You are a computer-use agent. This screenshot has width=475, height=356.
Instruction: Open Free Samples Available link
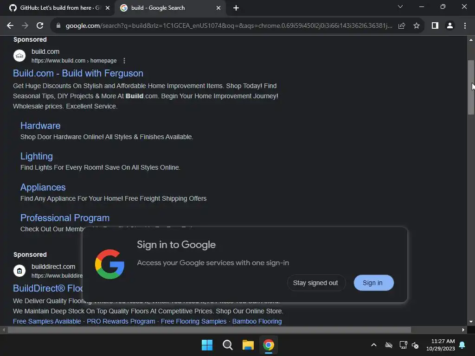tap(47, 321)
